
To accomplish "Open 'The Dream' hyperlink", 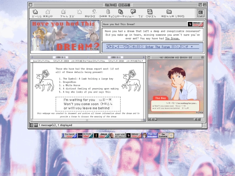I will 172,39.
